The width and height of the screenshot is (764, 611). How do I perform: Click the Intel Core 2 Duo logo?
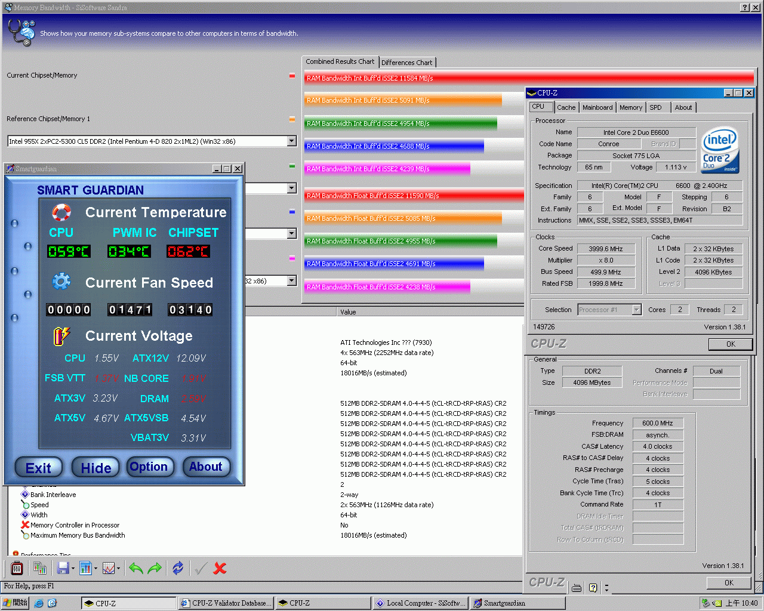tap(720, 149)
